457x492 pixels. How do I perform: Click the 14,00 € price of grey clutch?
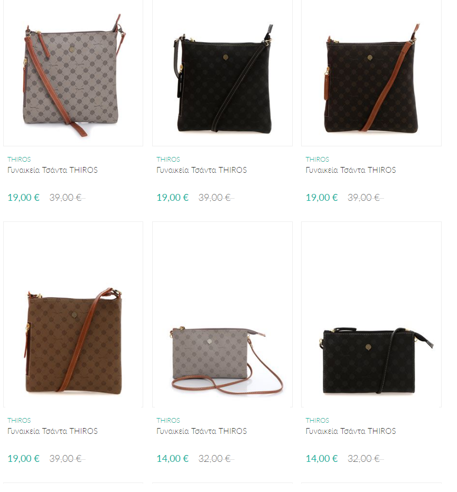[173, 459]
